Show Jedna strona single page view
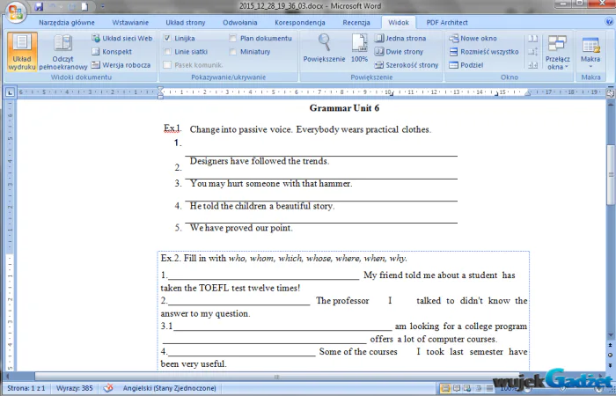This screenshot has height=396, width=616. 400,38
